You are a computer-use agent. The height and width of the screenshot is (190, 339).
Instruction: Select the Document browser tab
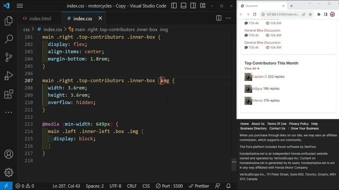coord(263,6)
